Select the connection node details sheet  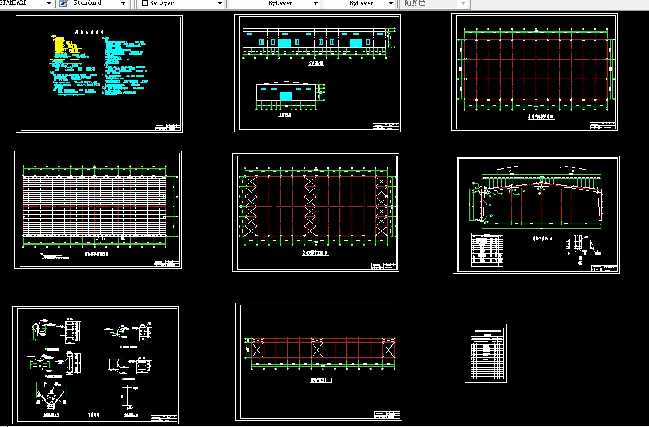tap(96, 365)
